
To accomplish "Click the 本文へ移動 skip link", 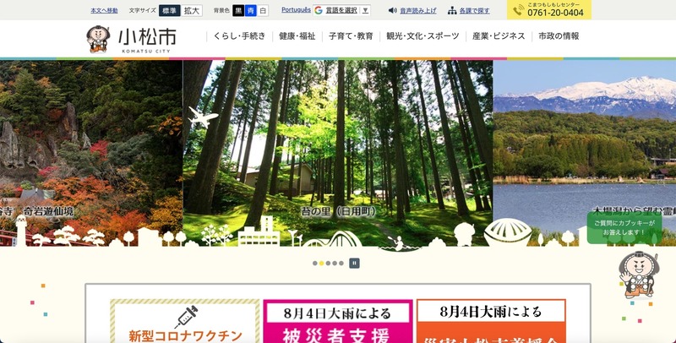I will 104,11.
